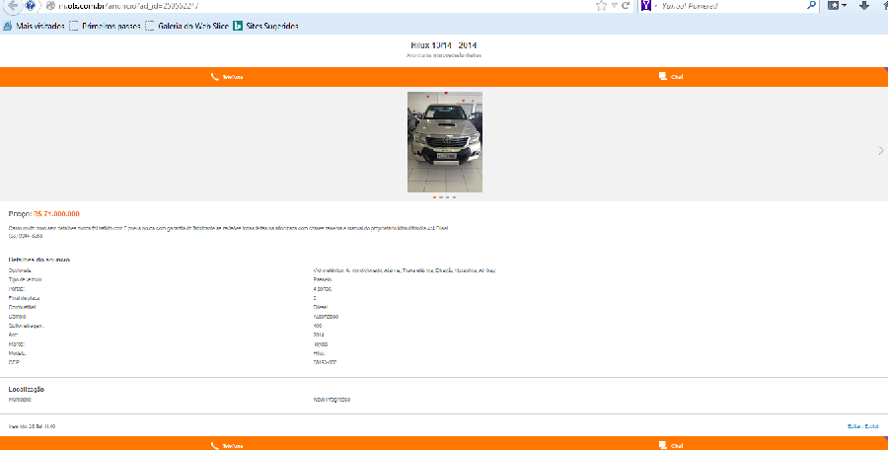Click the Diesel fuel value
888x450 pixels.
[x=321, y=307]
